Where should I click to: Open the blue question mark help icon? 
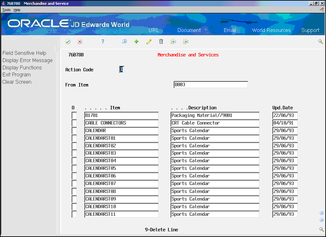[103, 42]
